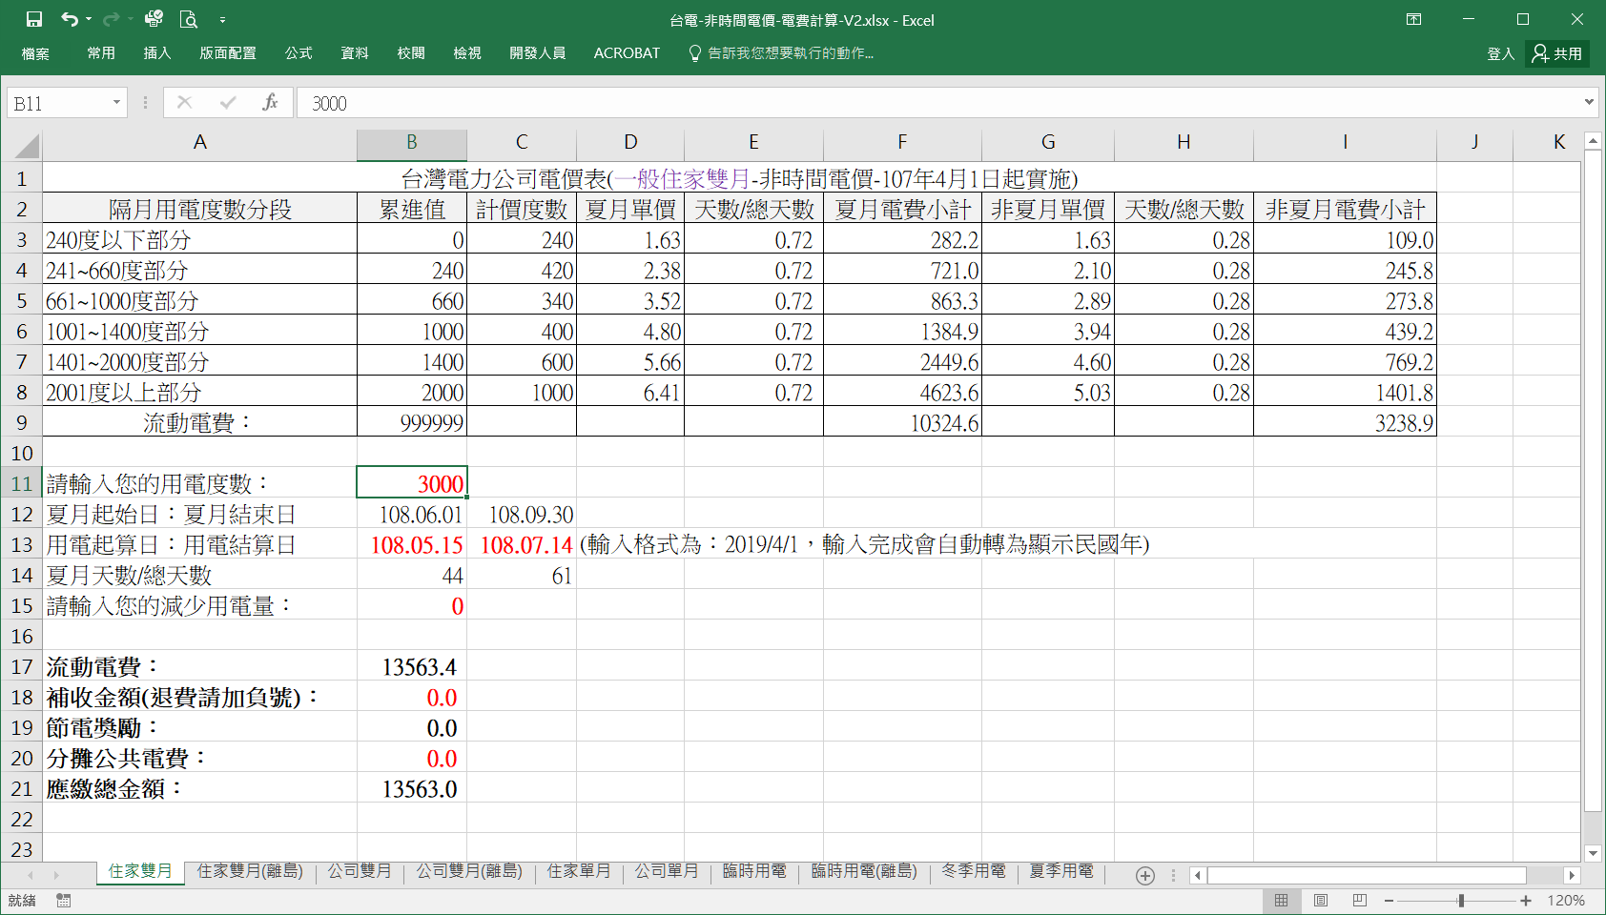
Task: Click the zoom in plus button
Action: (x=1526, y=901)
